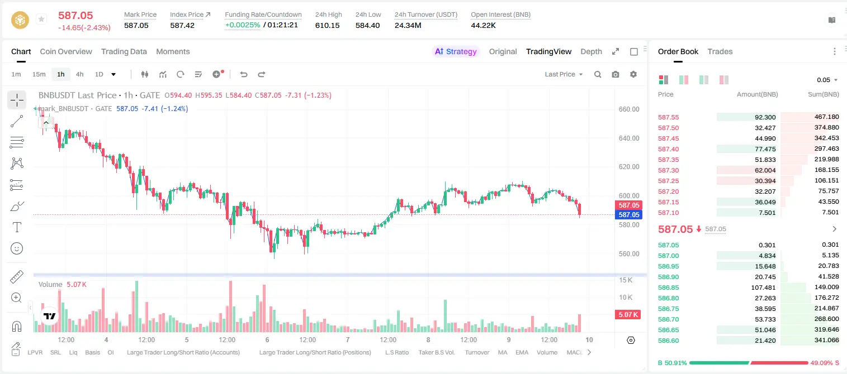This screenshot has height=374, width=847.
Task: Expand the time interval dropdown arrow
Action: (113, 74)
